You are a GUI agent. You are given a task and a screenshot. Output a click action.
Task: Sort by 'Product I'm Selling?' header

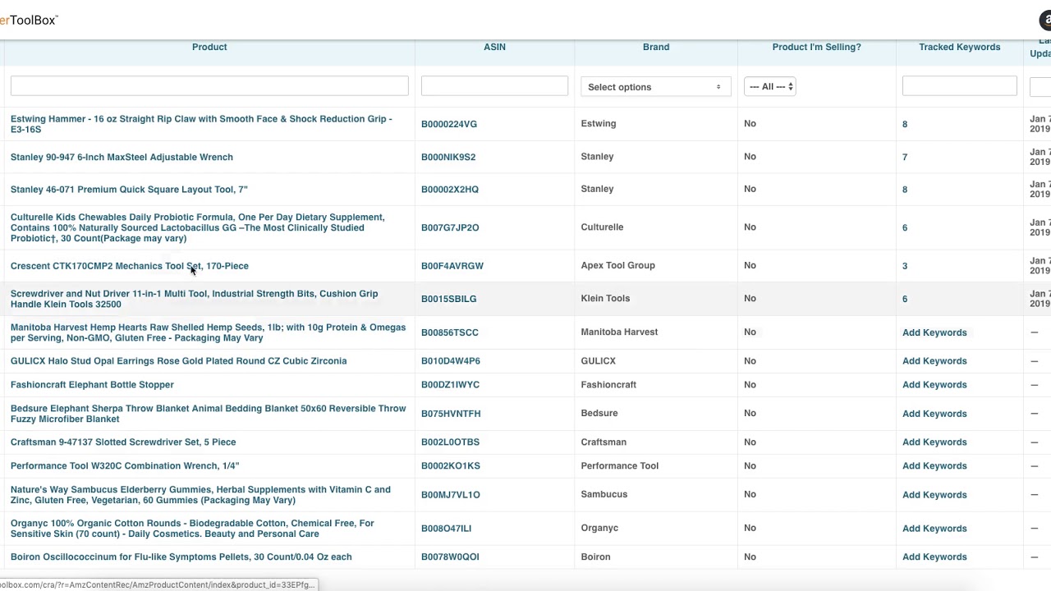pos(816,47)
